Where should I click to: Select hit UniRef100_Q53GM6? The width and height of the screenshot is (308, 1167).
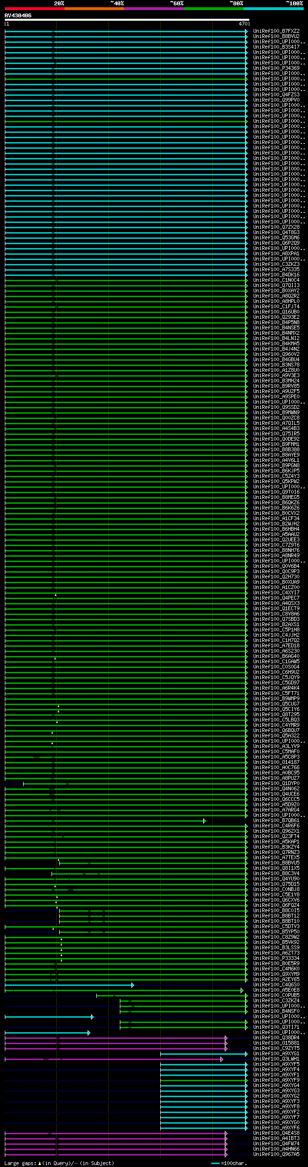click(x=276, y=237)
